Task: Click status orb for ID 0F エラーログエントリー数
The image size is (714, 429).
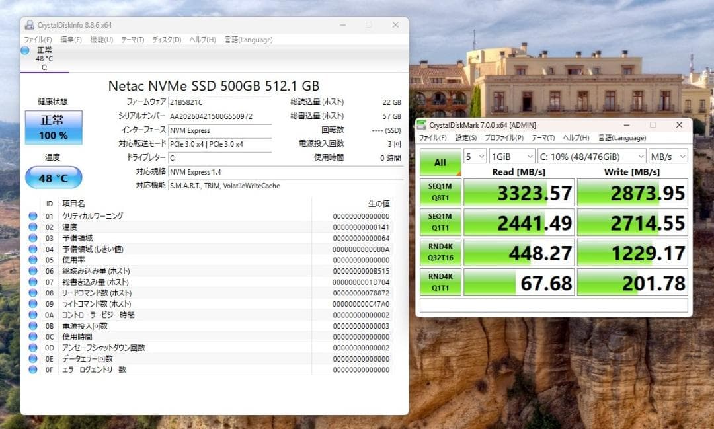Action: [x=33, y=370]
